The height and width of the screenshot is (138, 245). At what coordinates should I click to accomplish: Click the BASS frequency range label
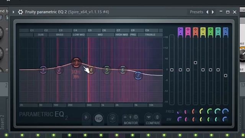60,35
